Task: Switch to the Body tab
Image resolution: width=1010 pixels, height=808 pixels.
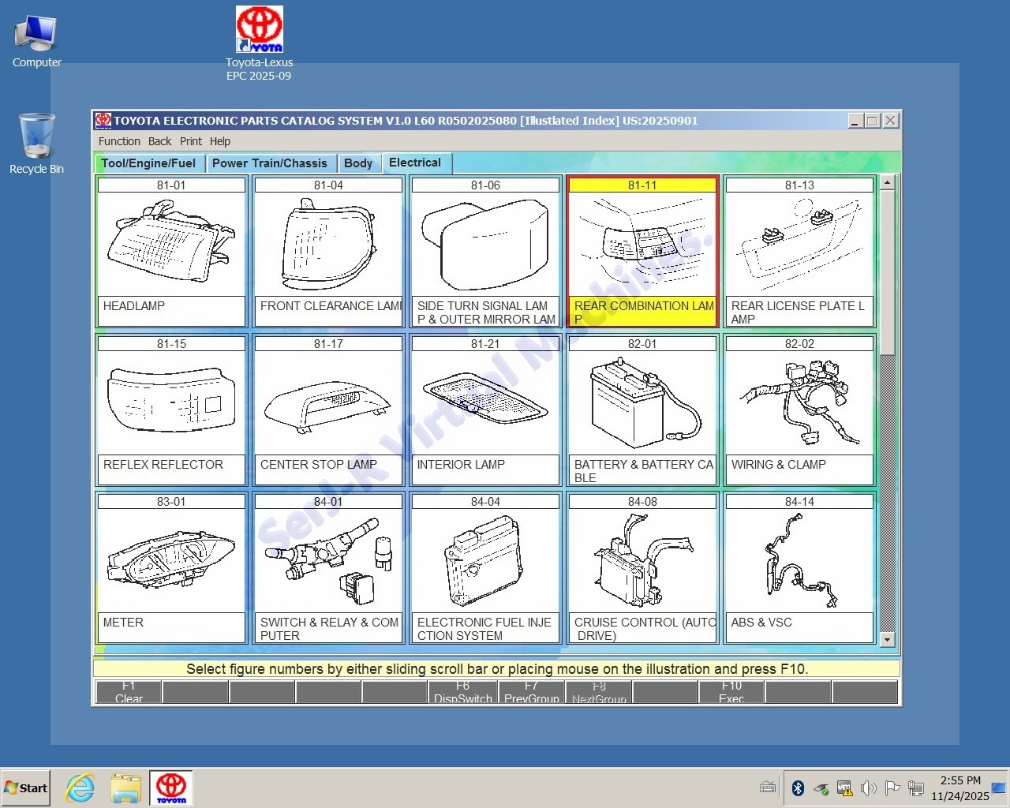Action: tap(358, 163)
